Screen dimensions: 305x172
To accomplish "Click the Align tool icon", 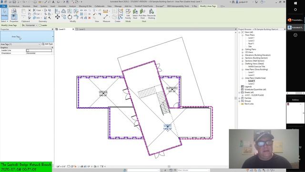I will coord(57,11).
